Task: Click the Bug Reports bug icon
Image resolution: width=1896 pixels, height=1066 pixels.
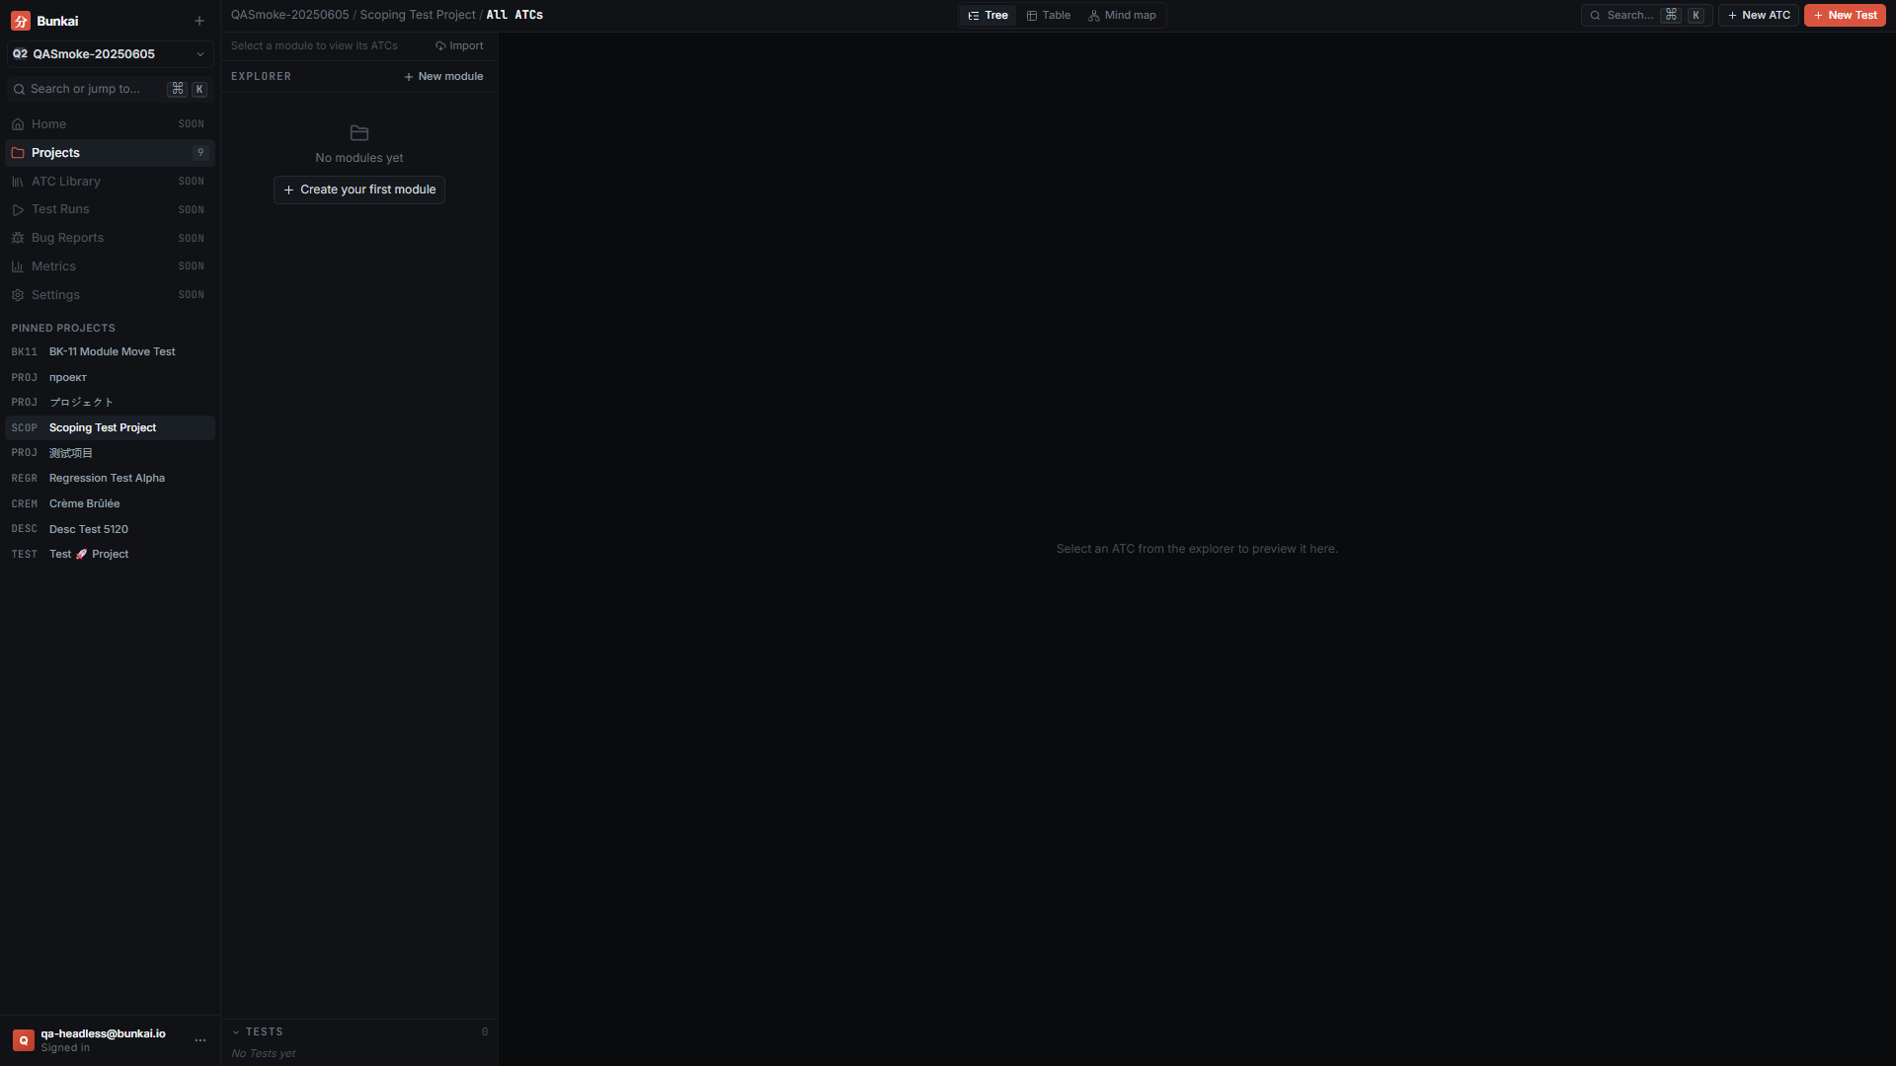Action: point(18,238)
